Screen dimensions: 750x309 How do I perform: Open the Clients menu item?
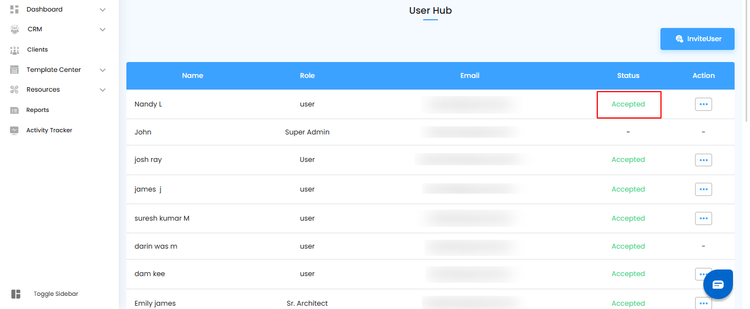pos(37,50)
